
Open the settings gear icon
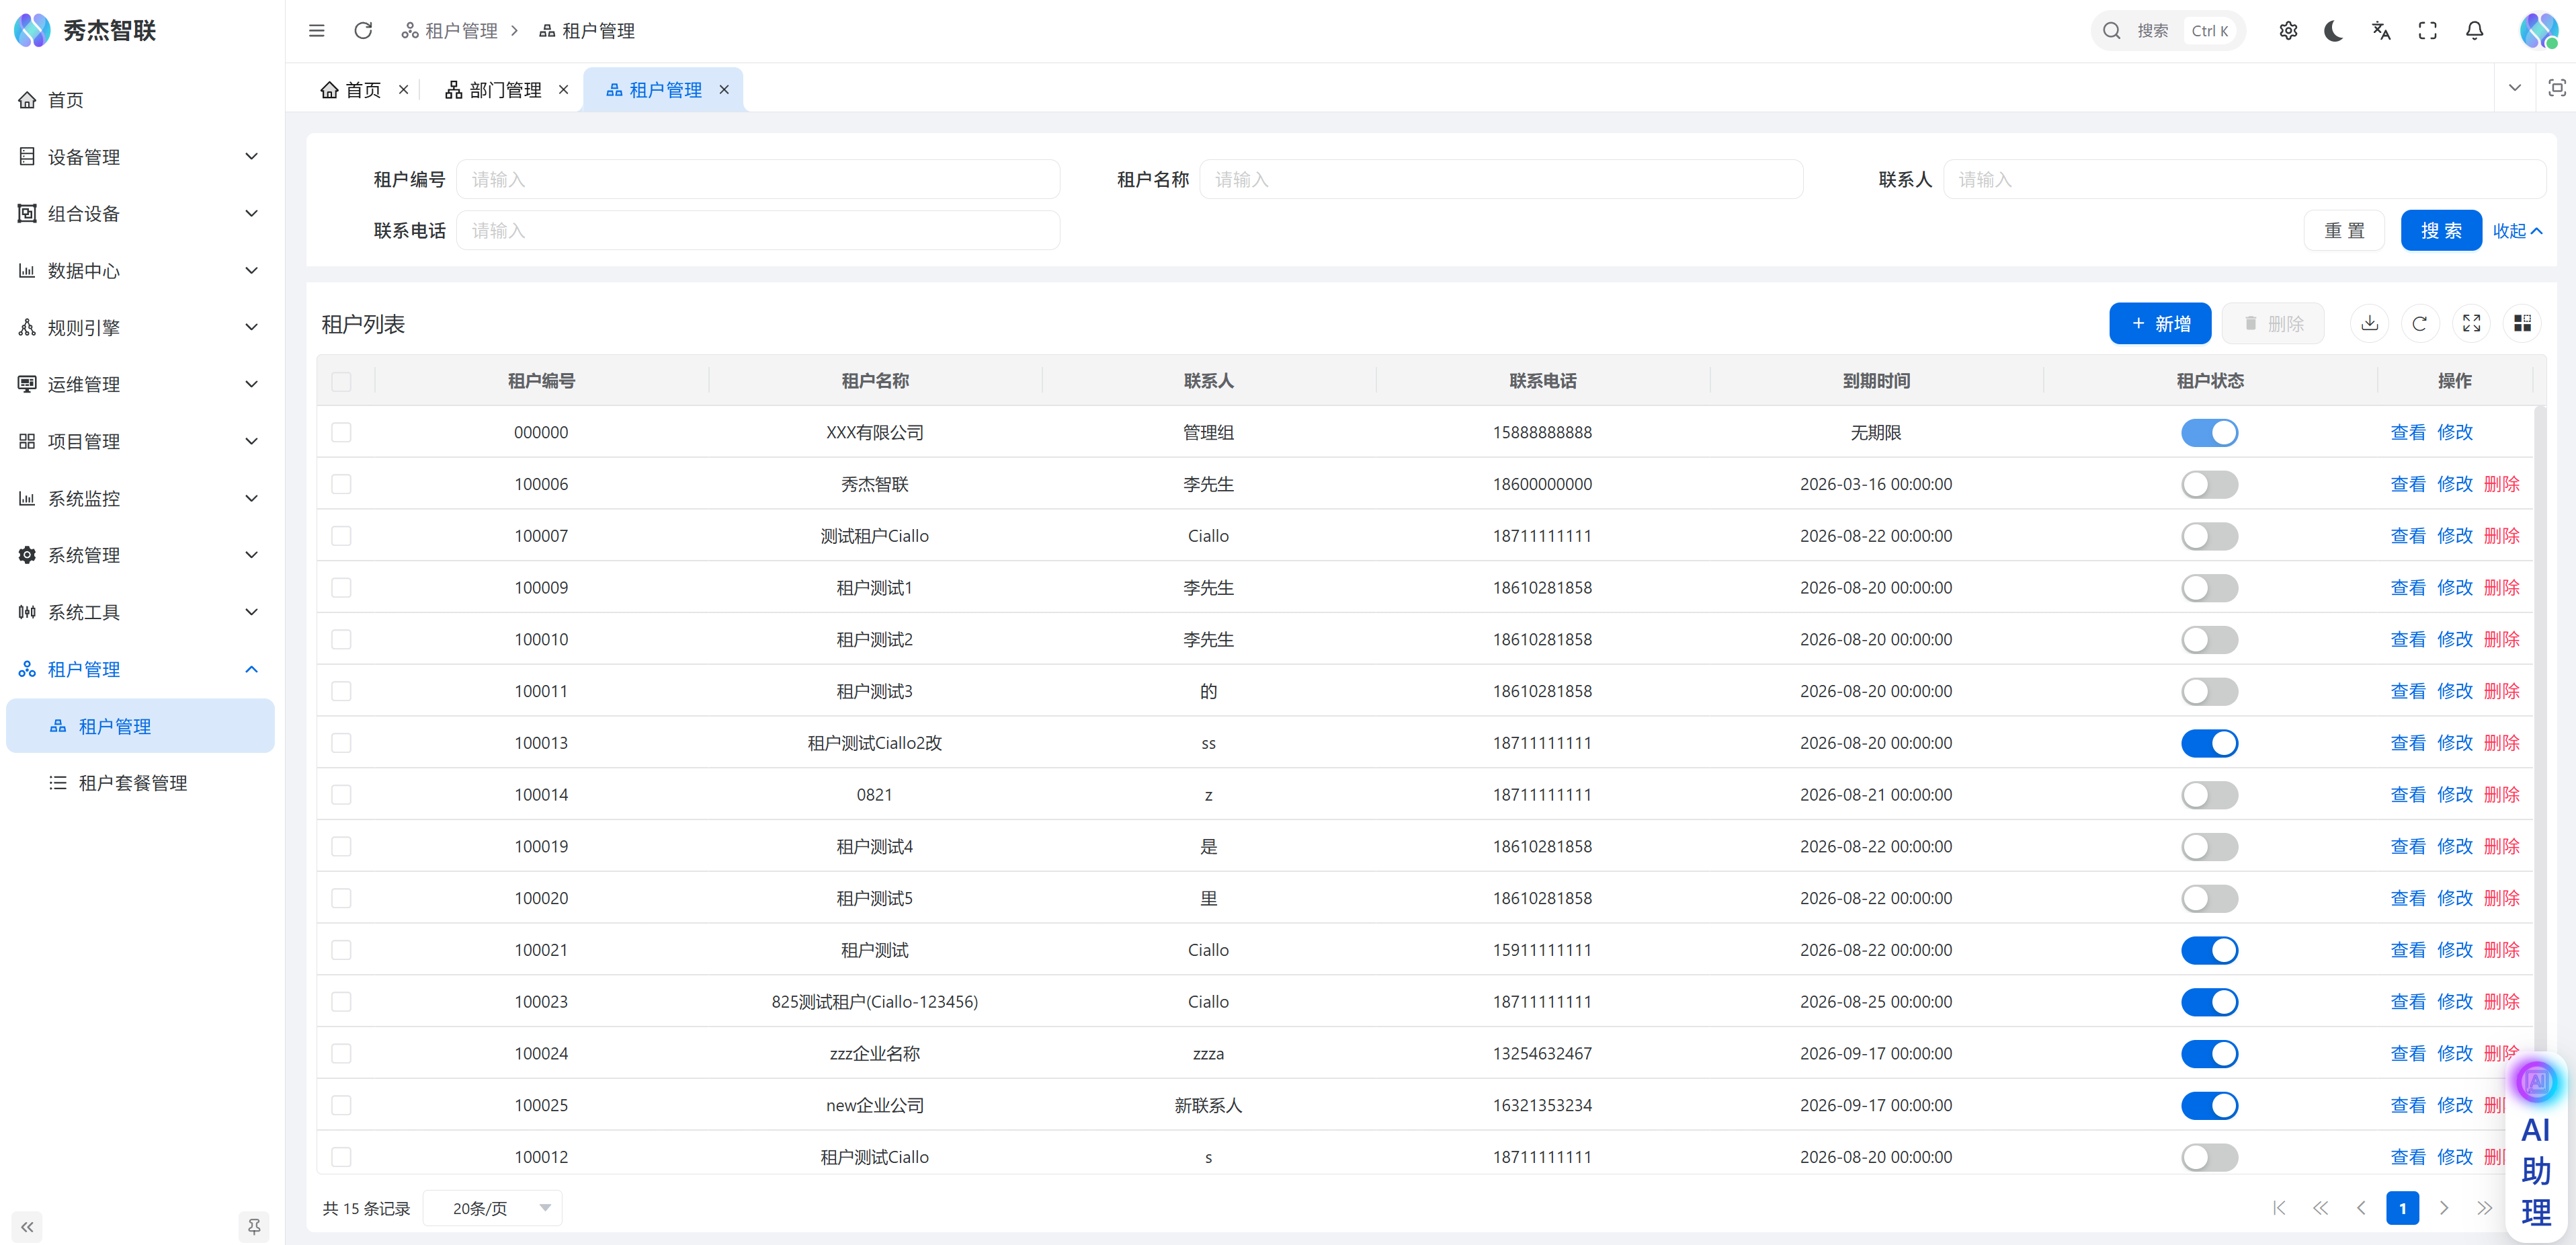tap(2288, 31)
